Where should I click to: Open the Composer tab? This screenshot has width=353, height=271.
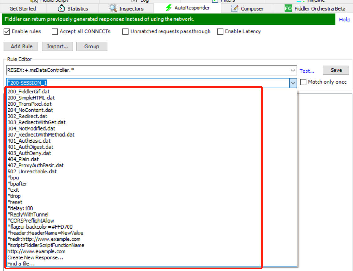tap(247, 8)
